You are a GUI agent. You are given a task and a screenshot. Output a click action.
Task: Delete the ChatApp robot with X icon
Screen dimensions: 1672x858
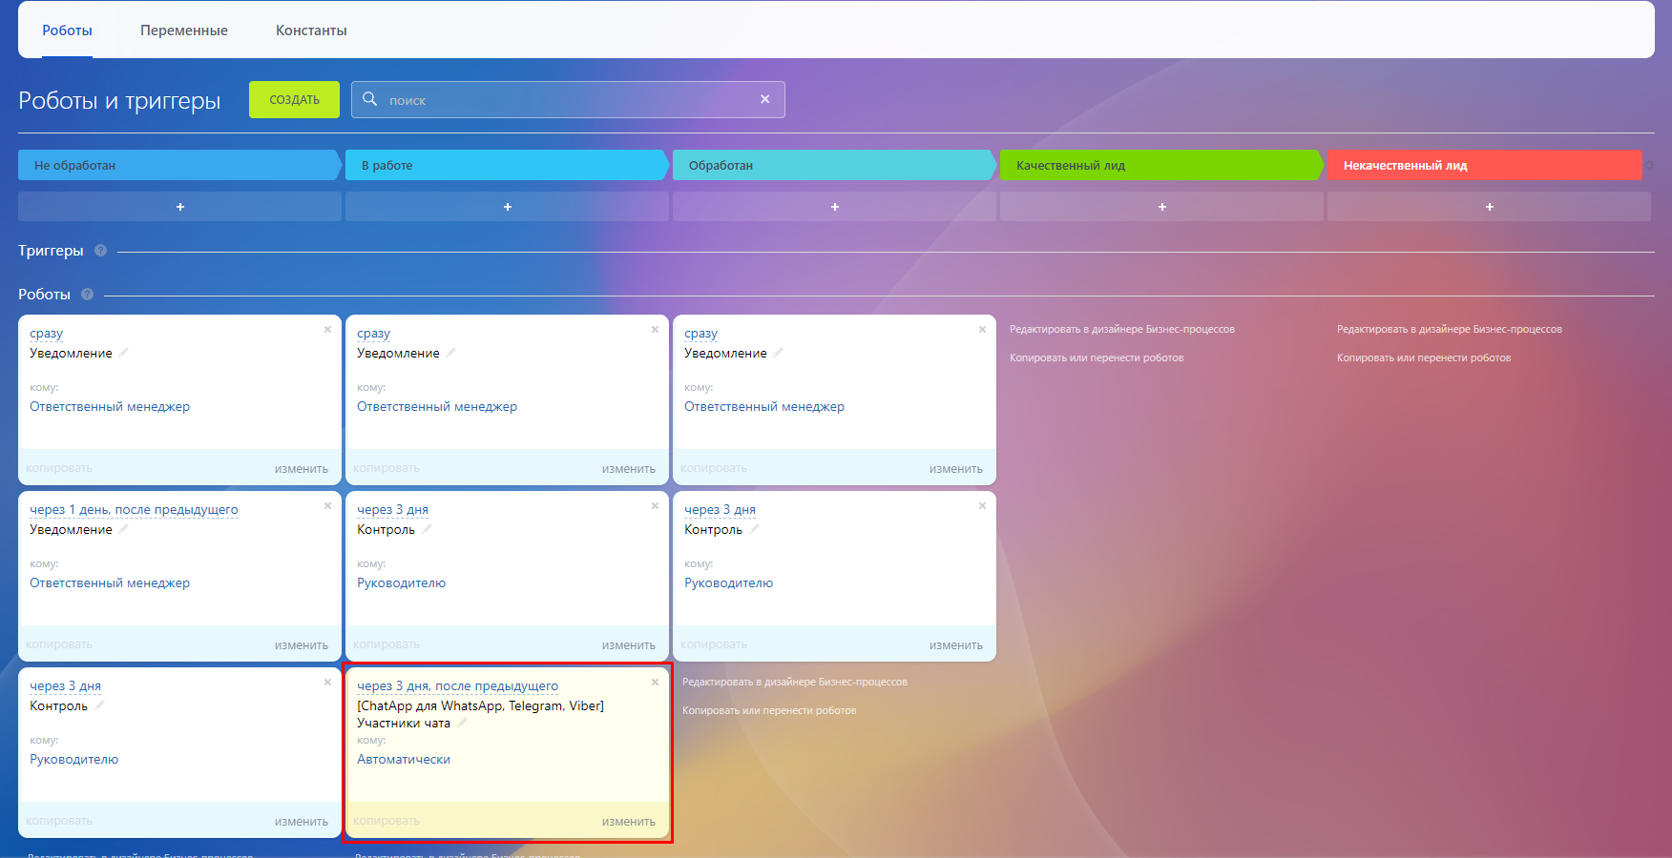tap(655, 683)
